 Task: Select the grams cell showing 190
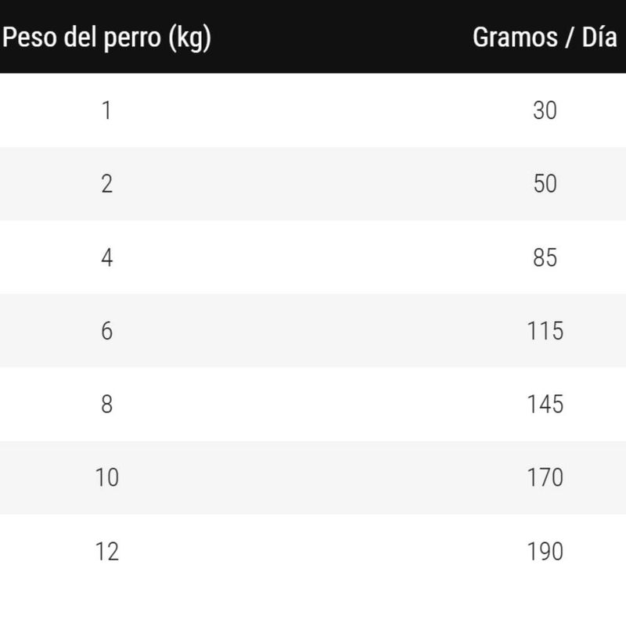(545, 552)
